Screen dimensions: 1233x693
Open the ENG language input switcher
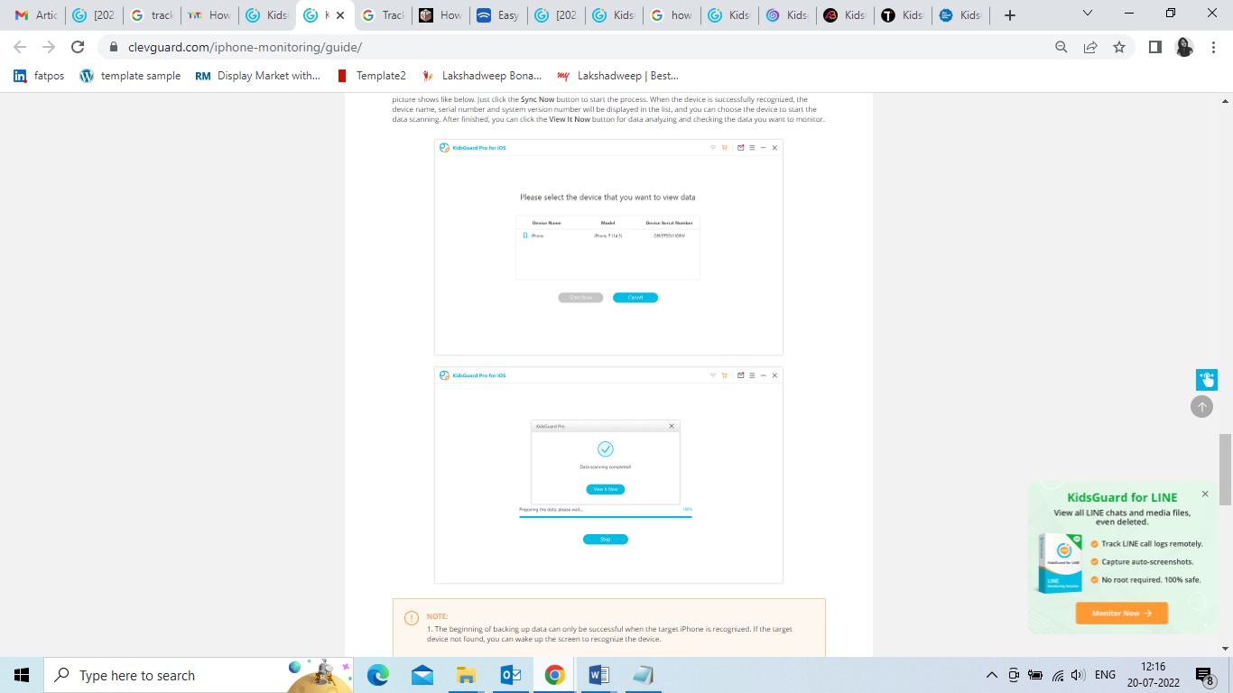(x=1105, y=675)
